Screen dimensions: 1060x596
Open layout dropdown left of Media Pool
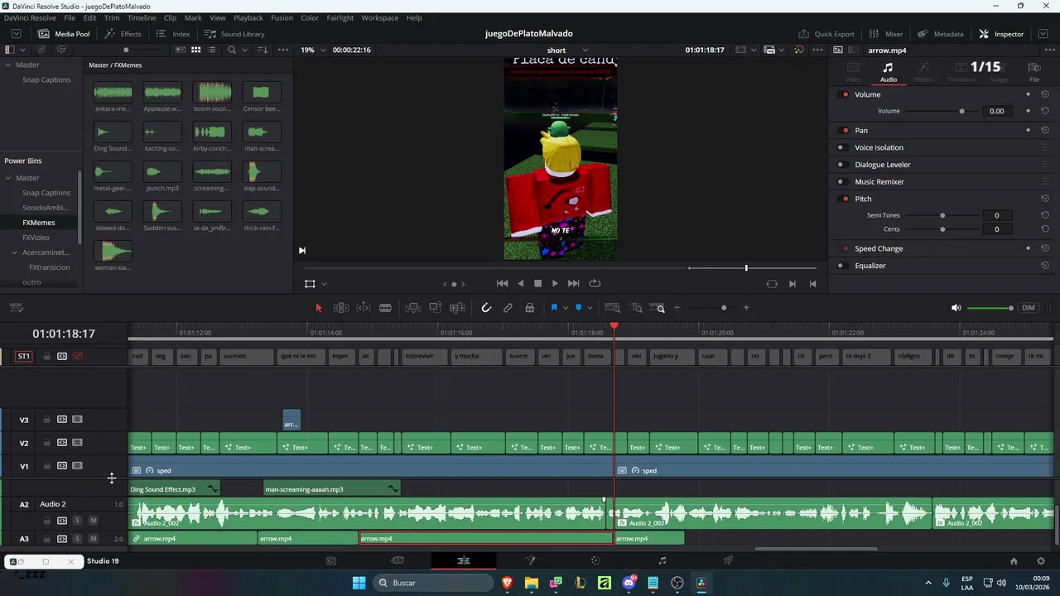coord(16,34)
